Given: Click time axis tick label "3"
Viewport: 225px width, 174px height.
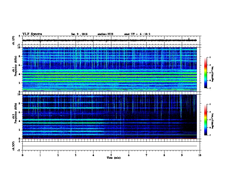Looking at the screenshot, I should [x=76, y=155].
